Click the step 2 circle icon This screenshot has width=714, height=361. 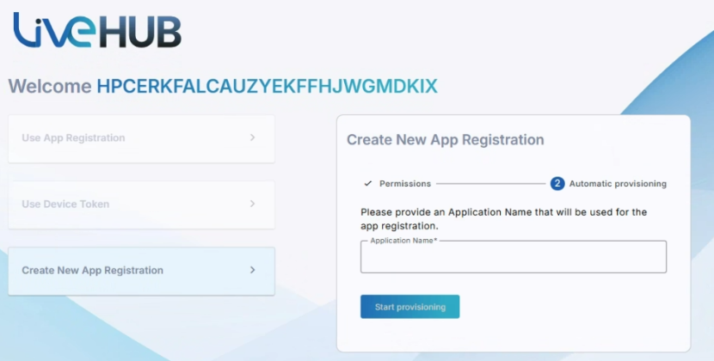coord(557,183)
